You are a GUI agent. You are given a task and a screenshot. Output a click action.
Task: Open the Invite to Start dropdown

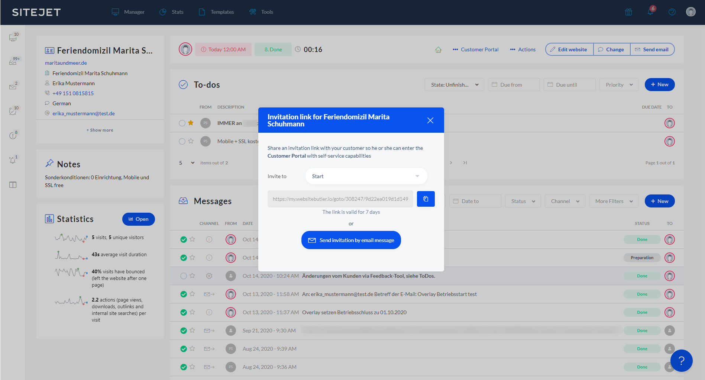pos(366,176)
